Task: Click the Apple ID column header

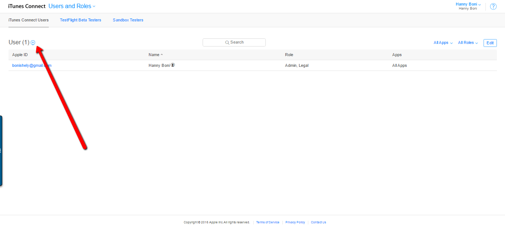Action: [20, 55]
